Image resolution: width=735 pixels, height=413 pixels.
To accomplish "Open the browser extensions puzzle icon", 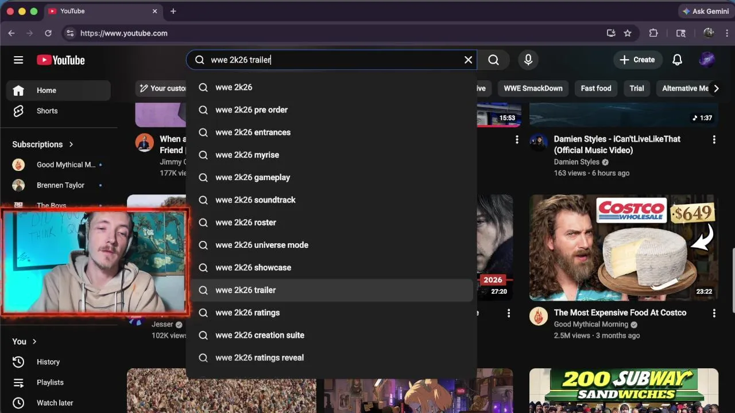I will click(x=653, y=33).
